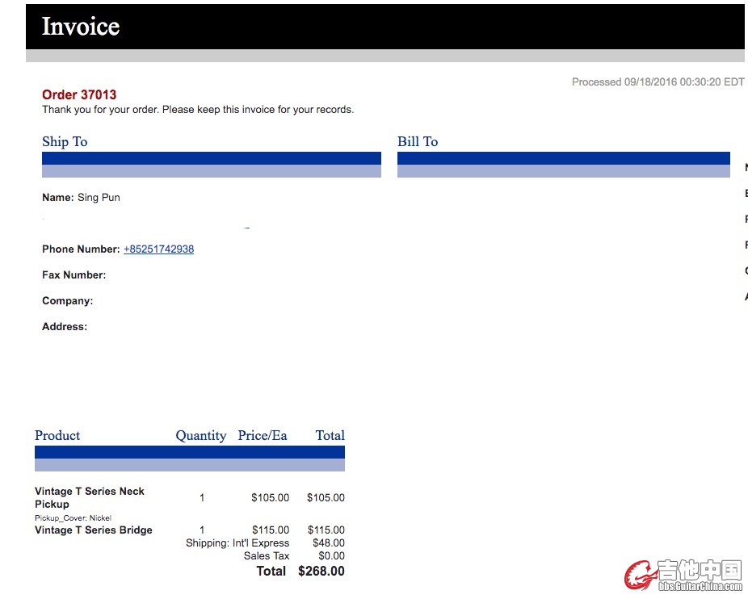Click the Invoice title in the black header
Viewport: 748px width, 599px height.
[81, 27]
